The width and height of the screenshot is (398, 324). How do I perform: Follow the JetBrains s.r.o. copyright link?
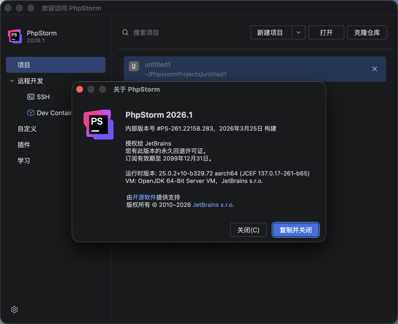213,205
